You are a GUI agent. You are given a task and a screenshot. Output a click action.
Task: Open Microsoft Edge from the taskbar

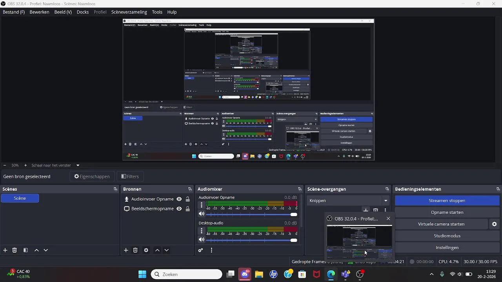click(331, 274)
